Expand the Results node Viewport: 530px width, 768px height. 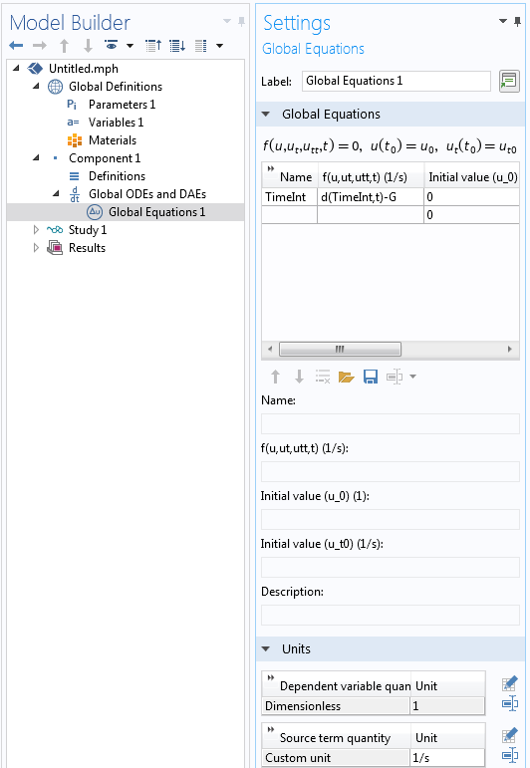36,248
